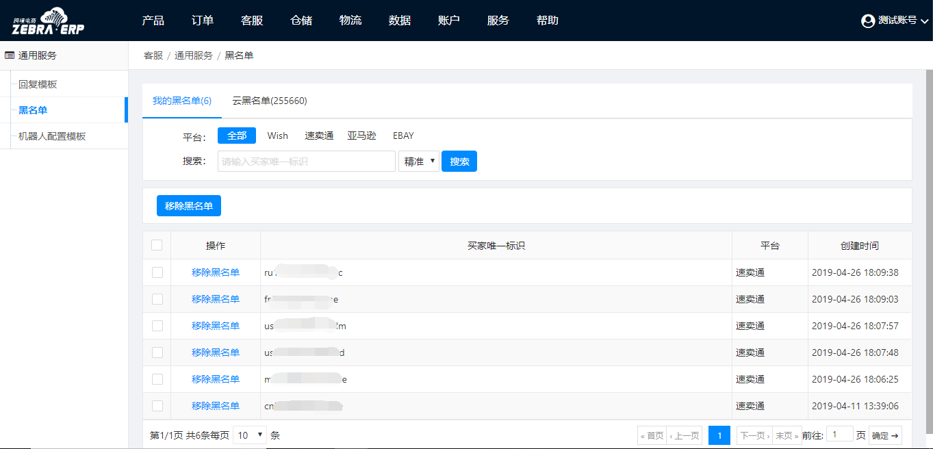Image resolution: width=933 pixels, height=449 pixels.
Task: Click the blue 搜索 button
Action: [459, 162]
